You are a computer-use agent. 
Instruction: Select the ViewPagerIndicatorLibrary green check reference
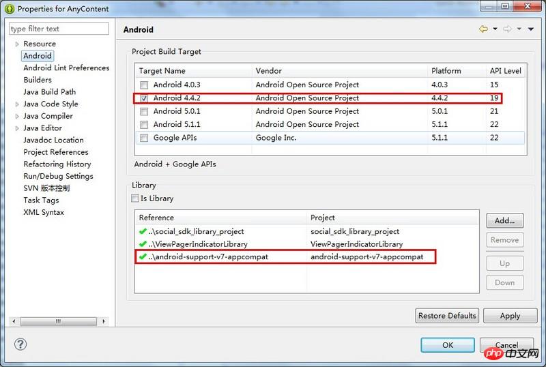coord(143,244)
